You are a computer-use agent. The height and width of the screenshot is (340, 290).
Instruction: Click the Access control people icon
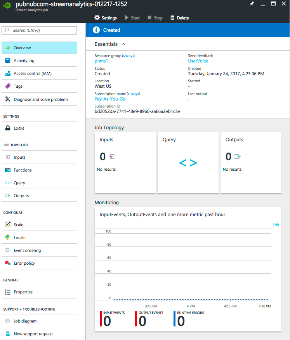[x=8, y=73]
